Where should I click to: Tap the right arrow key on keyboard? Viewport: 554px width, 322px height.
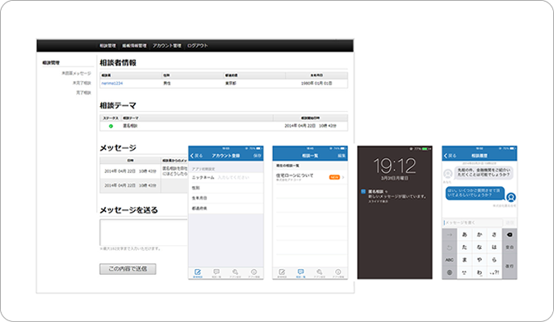[450, 234]
